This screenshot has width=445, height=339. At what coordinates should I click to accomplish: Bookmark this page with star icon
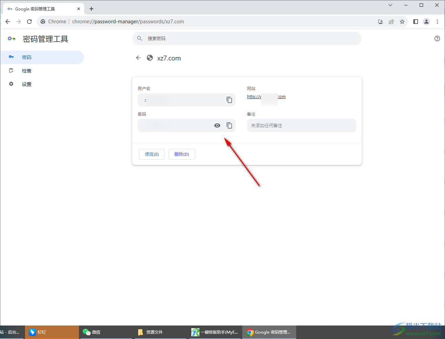click(402, 22)
